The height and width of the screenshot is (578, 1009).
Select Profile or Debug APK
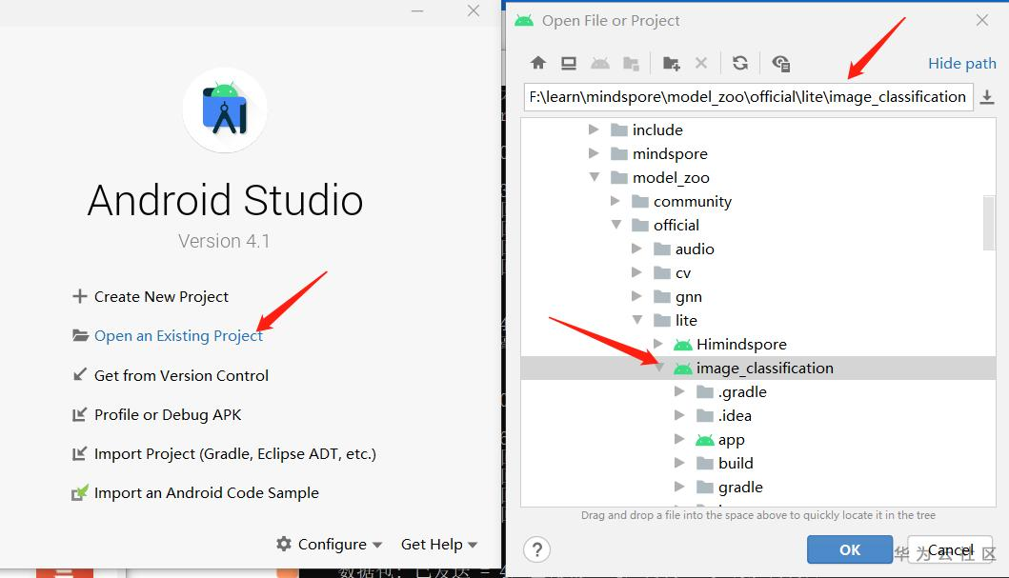tap(168, 415)
